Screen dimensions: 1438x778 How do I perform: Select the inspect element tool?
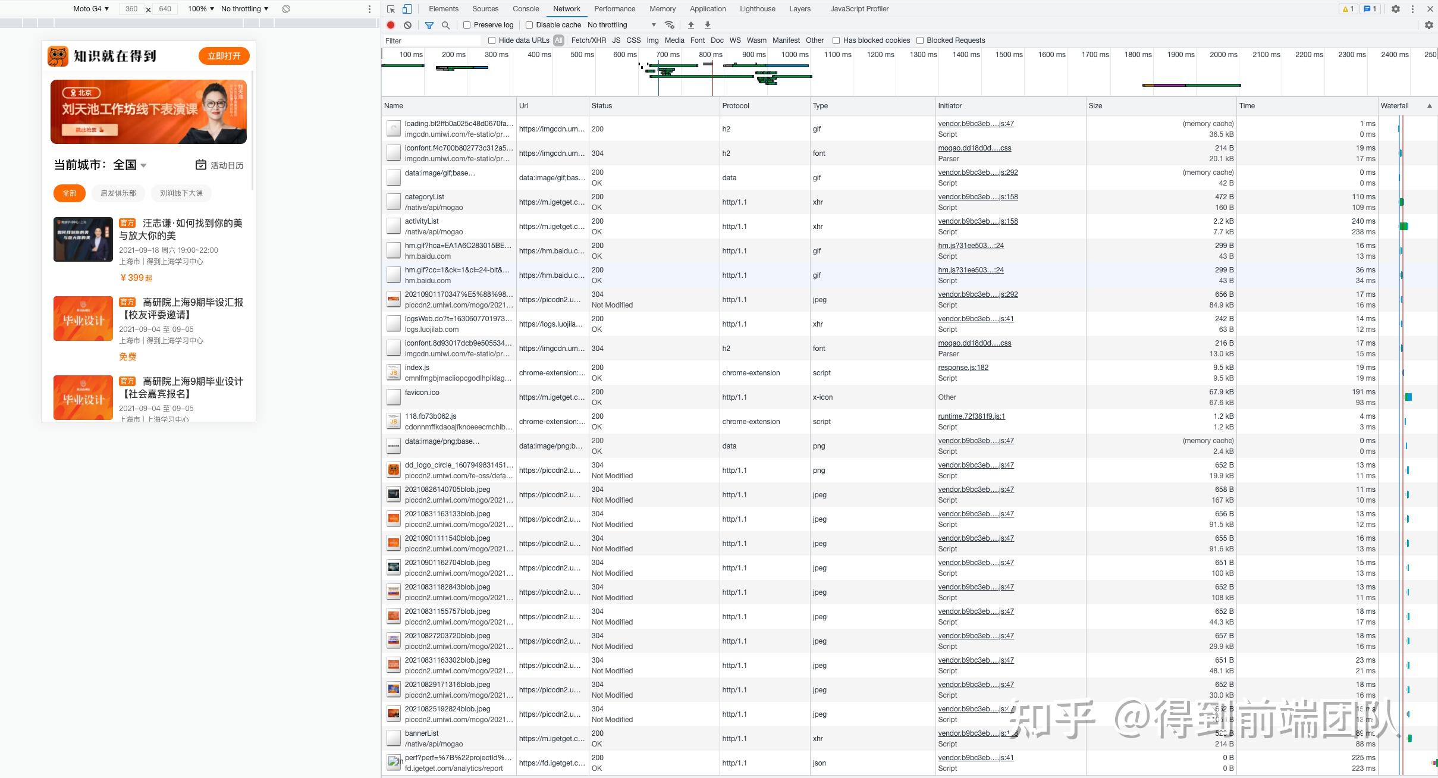(x=390, y=9)
